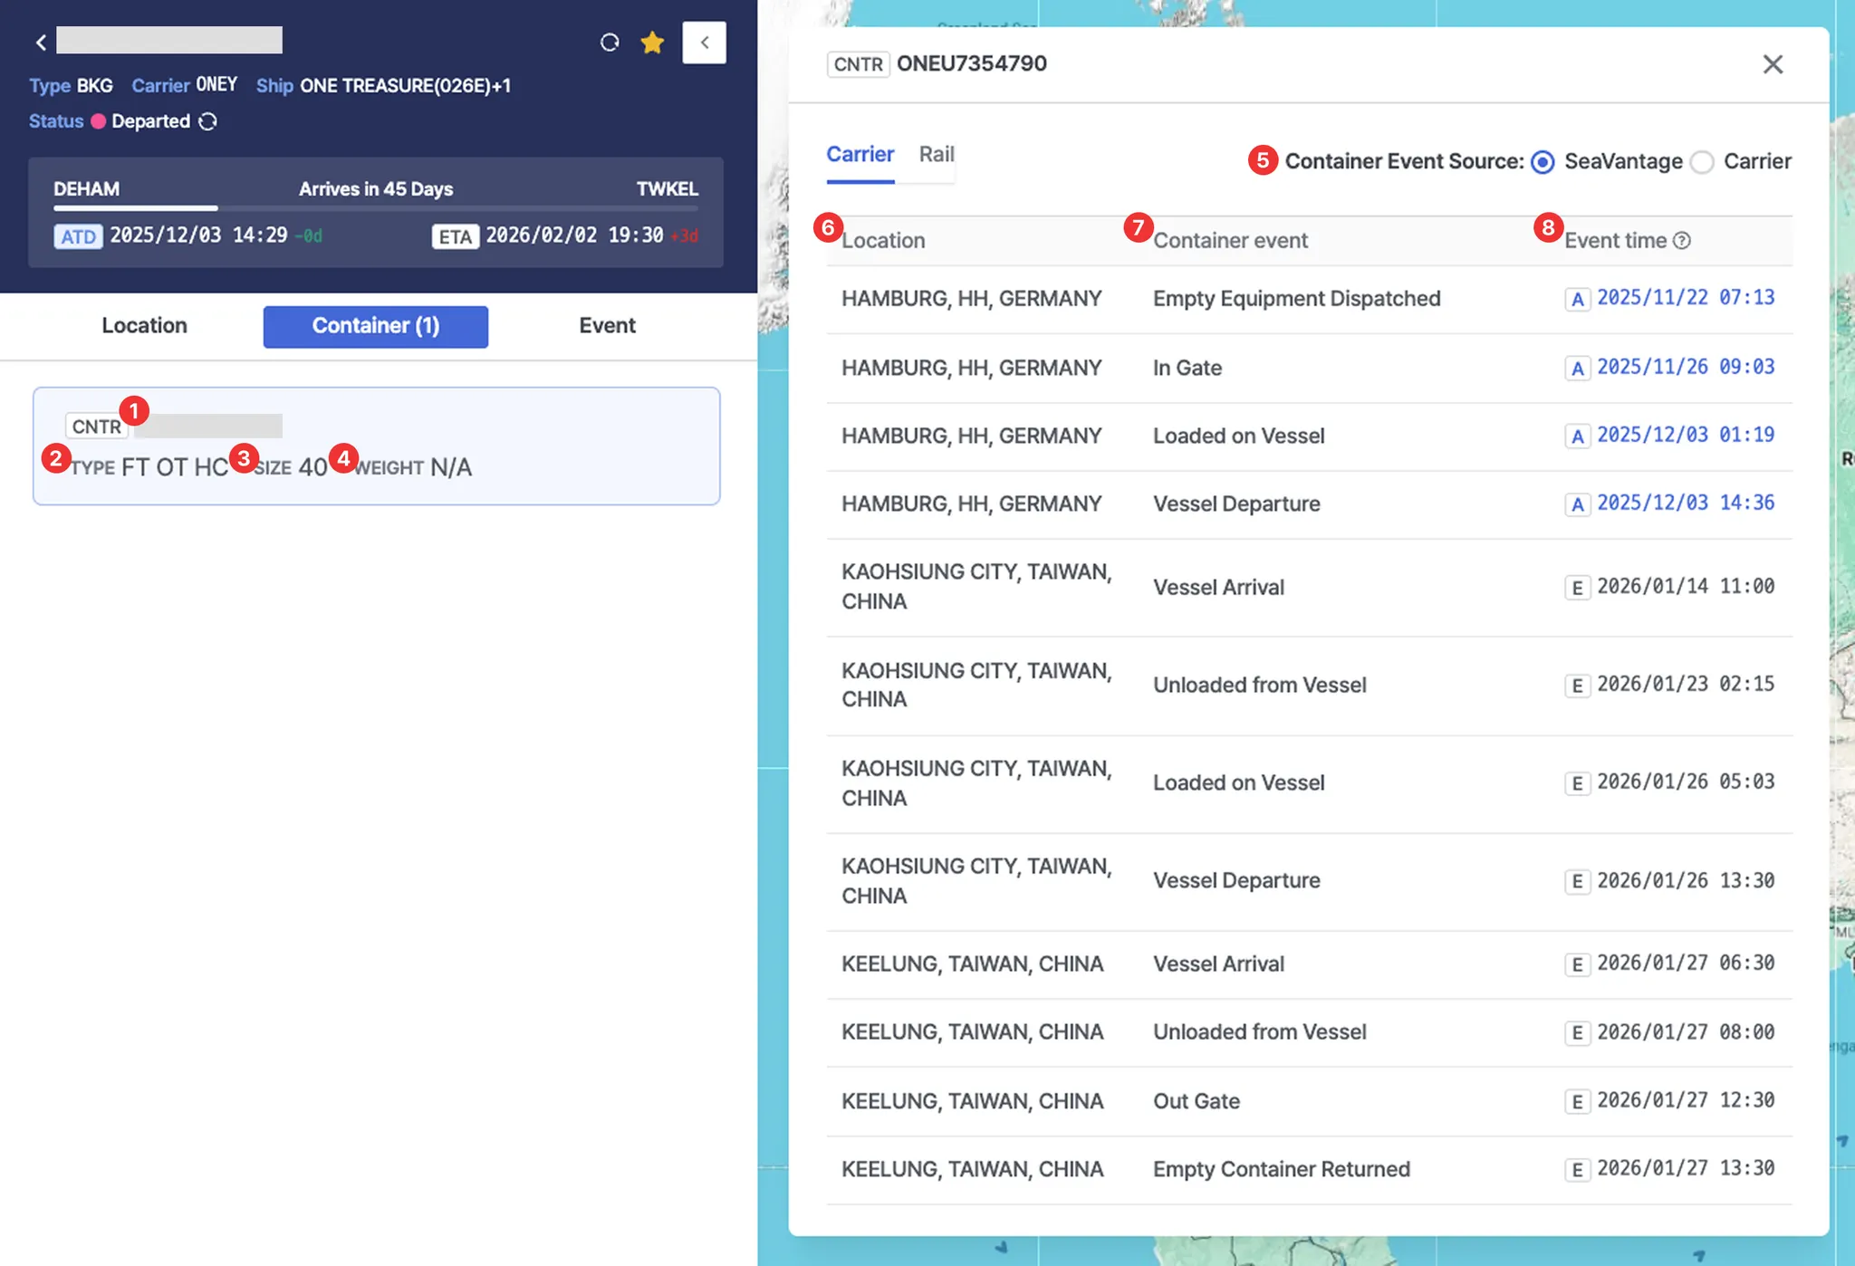Select Carrier as container event source
The height and width of the screenshot is (1266, 1855).
point(1702,162)
